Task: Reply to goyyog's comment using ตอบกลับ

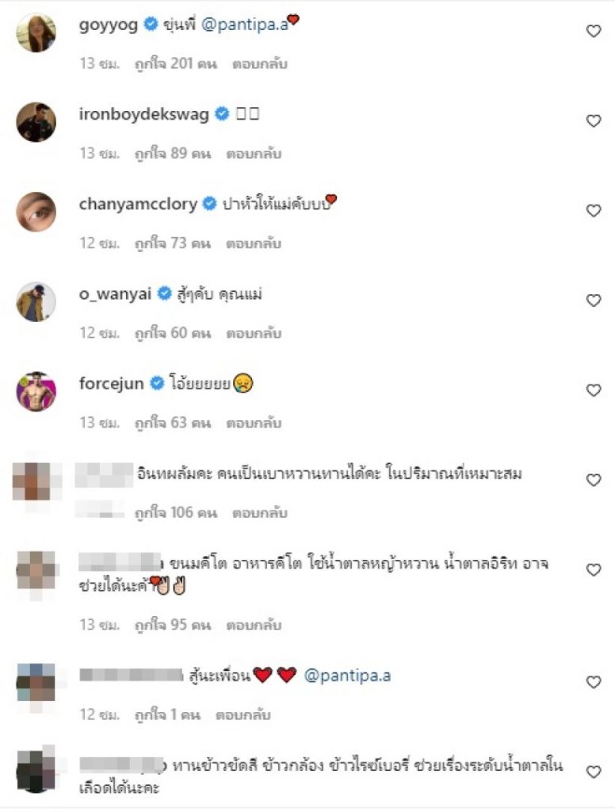Action: (x=260, y=63)
